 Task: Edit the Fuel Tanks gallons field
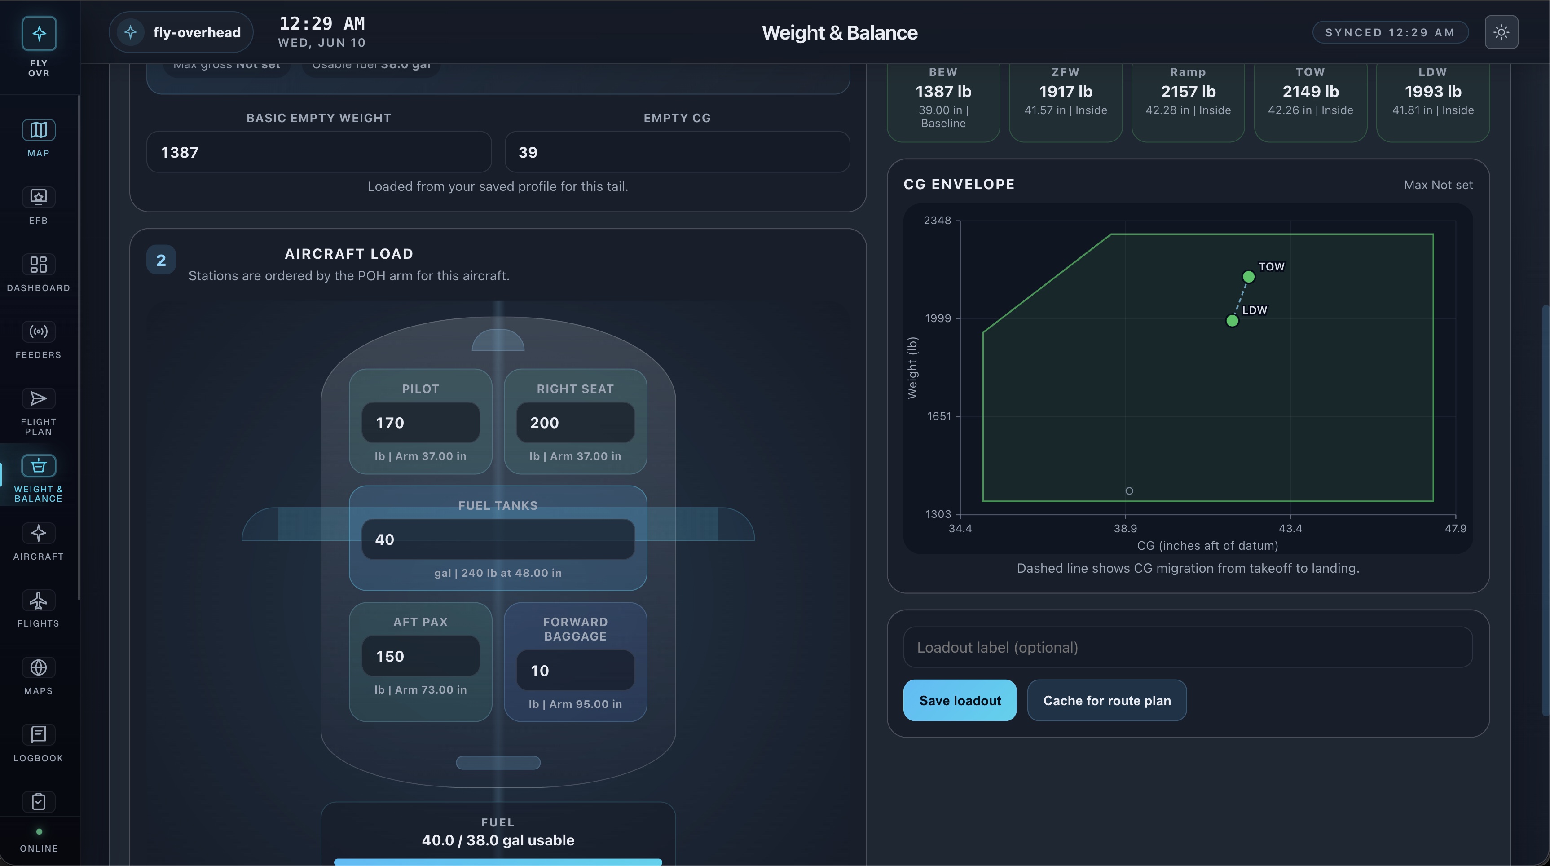point(498,539)
